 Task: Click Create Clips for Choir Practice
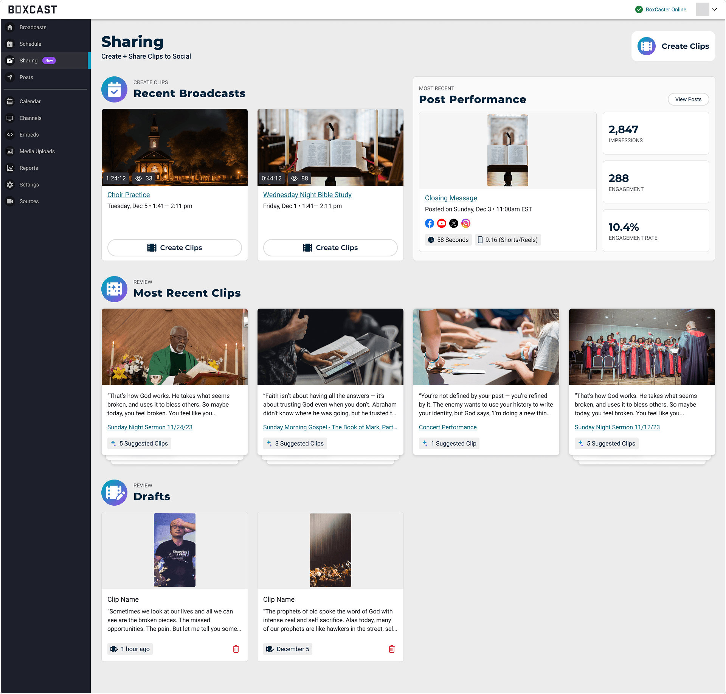174,248
